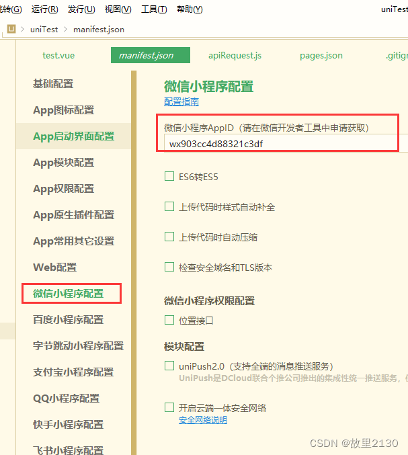Enable 检查安全域名和TLS版本 checkbox
Image resolution: width=408 pixels, height=455 pixels.
click(169, 267)
